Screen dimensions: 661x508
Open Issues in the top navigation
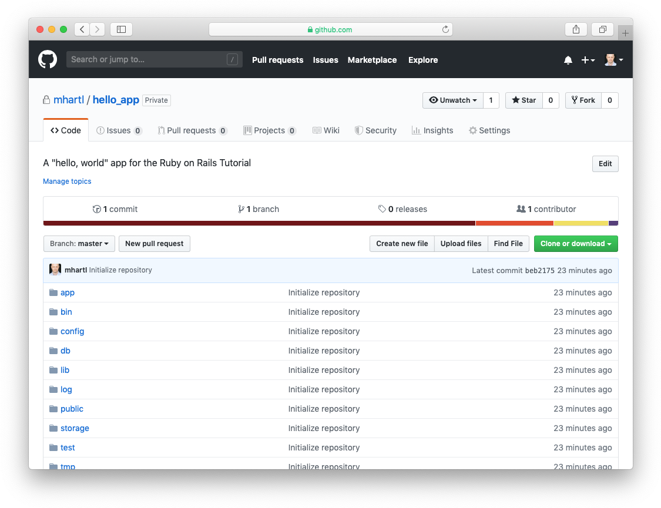tap(326, 60)
